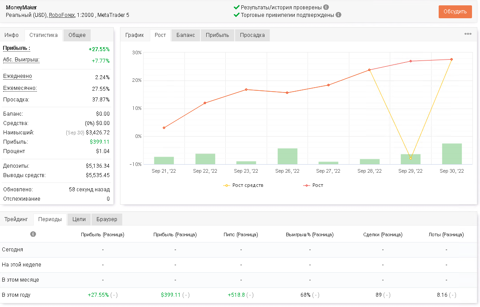This screenshot has height=307, width=480.
Task: Click the Ежемесячно label
Action: point(20,88)
